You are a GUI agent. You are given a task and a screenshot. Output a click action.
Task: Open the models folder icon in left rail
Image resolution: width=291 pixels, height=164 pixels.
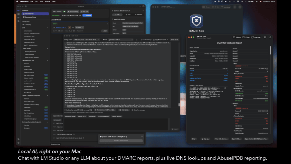click(x=18, y=18)
